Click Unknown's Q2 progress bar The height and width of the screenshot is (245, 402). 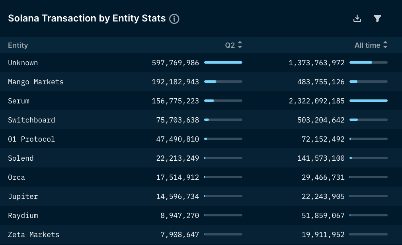pyautogui.click(x=223, y=62)
